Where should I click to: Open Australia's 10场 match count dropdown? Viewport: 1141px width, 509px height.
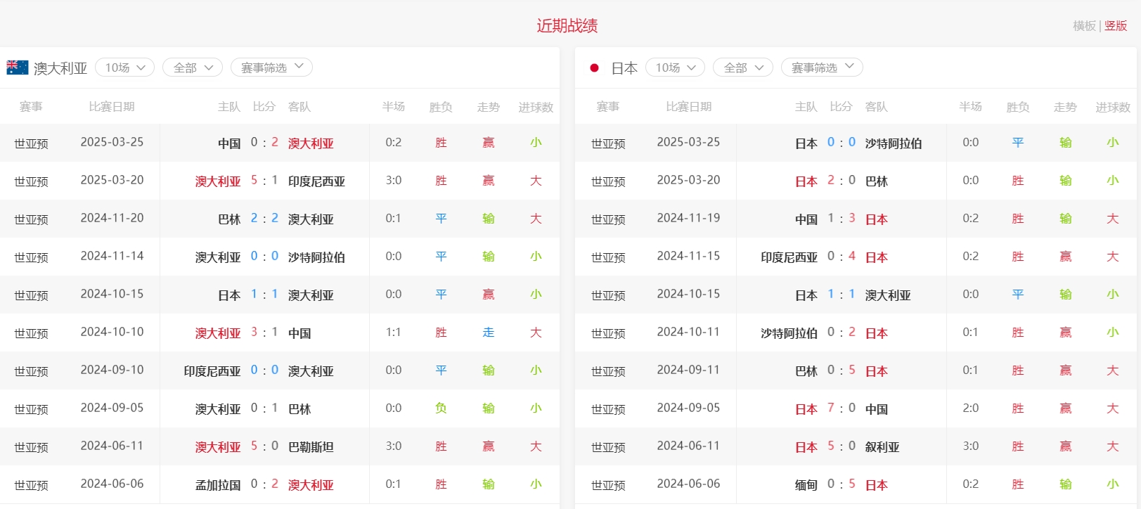click(x=124, y=67)
